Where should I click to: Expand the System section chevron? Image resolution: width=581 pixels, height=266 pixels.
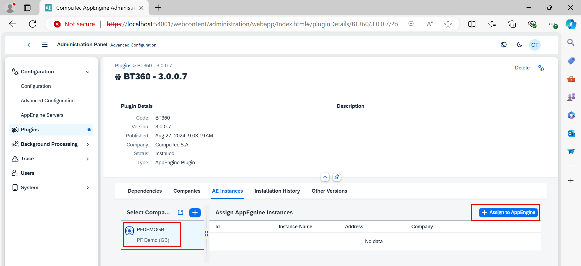tap(88, 187)
